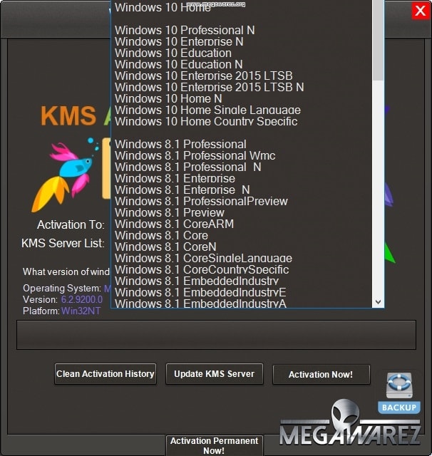432x456 pixels.
Task: Pick Windows 10 Education option
Action: coord(243,53)
